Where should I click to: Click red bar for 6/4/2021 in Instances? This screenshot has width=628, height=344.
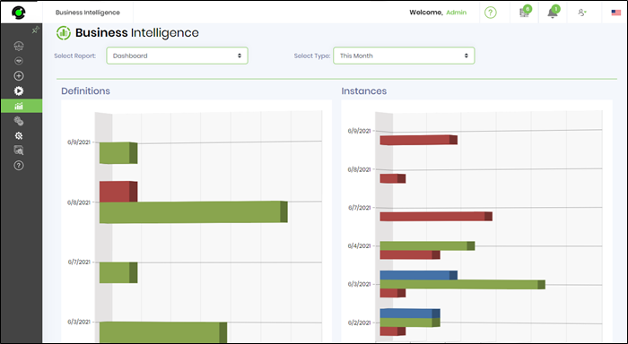click(x=410, y=254)
